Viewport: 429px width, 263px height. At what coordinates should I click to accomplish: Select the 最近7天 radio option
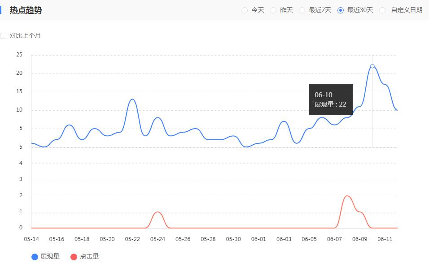coord(302,10)
